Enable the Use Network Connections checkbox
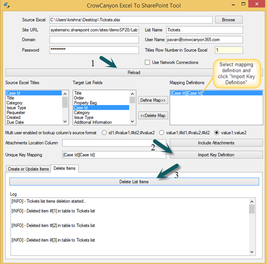 point(148,63)
